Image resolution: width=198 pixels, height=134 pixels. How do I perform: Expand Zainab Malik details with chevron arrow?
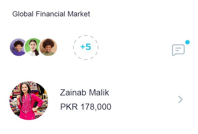click(x=180, y=99)
